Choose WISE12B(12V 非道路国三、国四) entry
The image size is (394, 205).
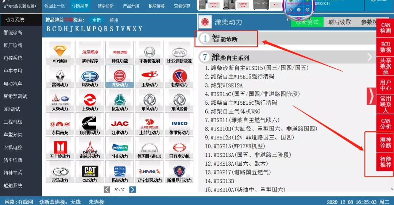[x=250, y=138]
